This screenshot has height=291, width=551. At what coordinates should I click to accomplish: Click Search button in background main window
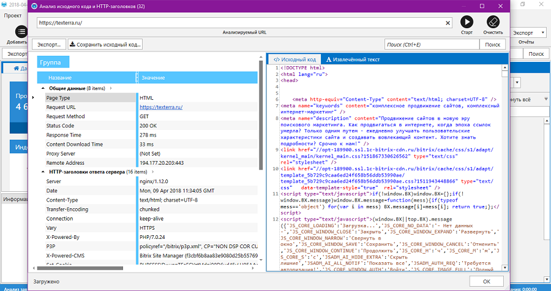(x=536, y=54)
